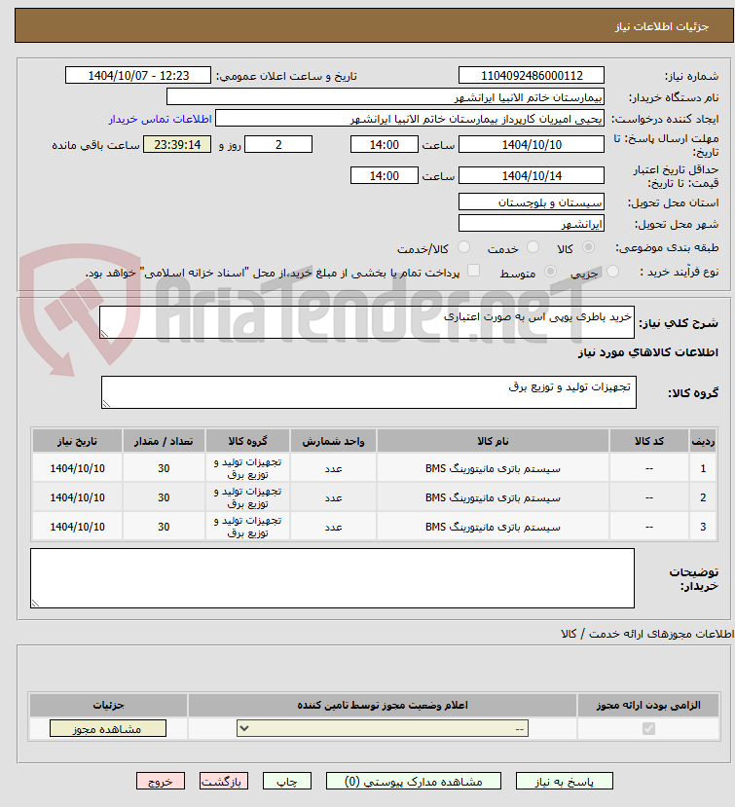Click the announcement date field 1404/10/07 - 12:23
The height and width of the screenshot is (807, 735).
pyautogui.click(x=138, y=76)
